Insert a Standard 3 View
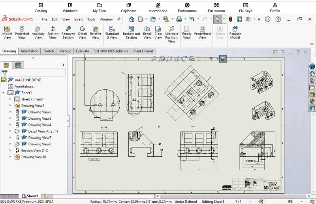 [x=112, y=32]
